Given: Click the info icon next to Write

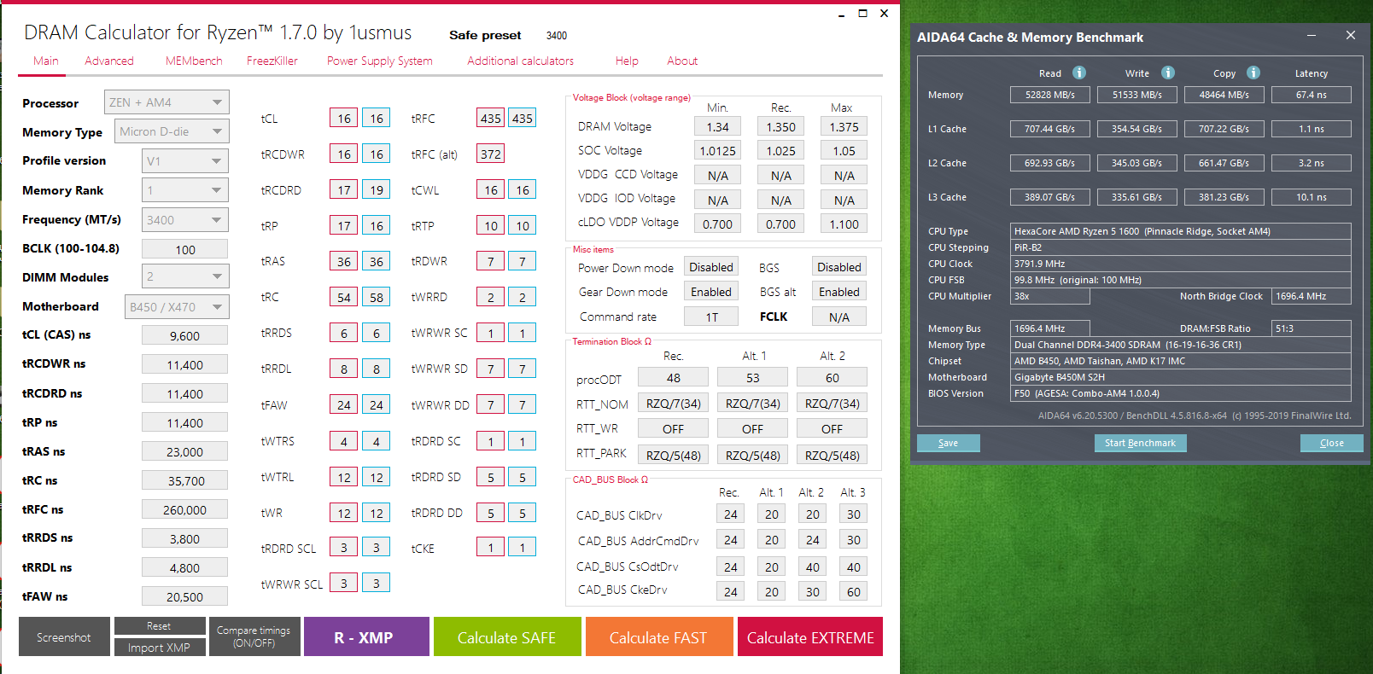Looking at the screenshot, I should [x=1168, y=73].
